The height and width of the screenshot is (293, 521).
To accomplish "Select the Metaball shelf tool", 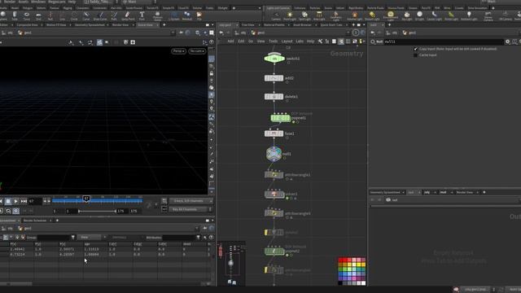I will (x=187, y=15).
